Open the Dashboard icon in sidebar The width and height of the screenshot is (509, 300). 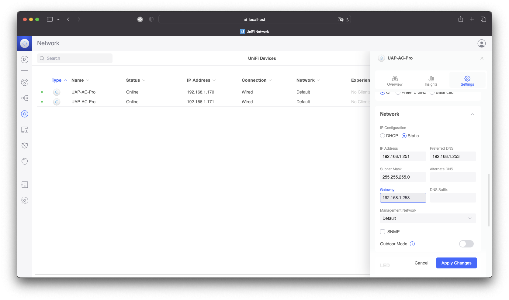25,60
